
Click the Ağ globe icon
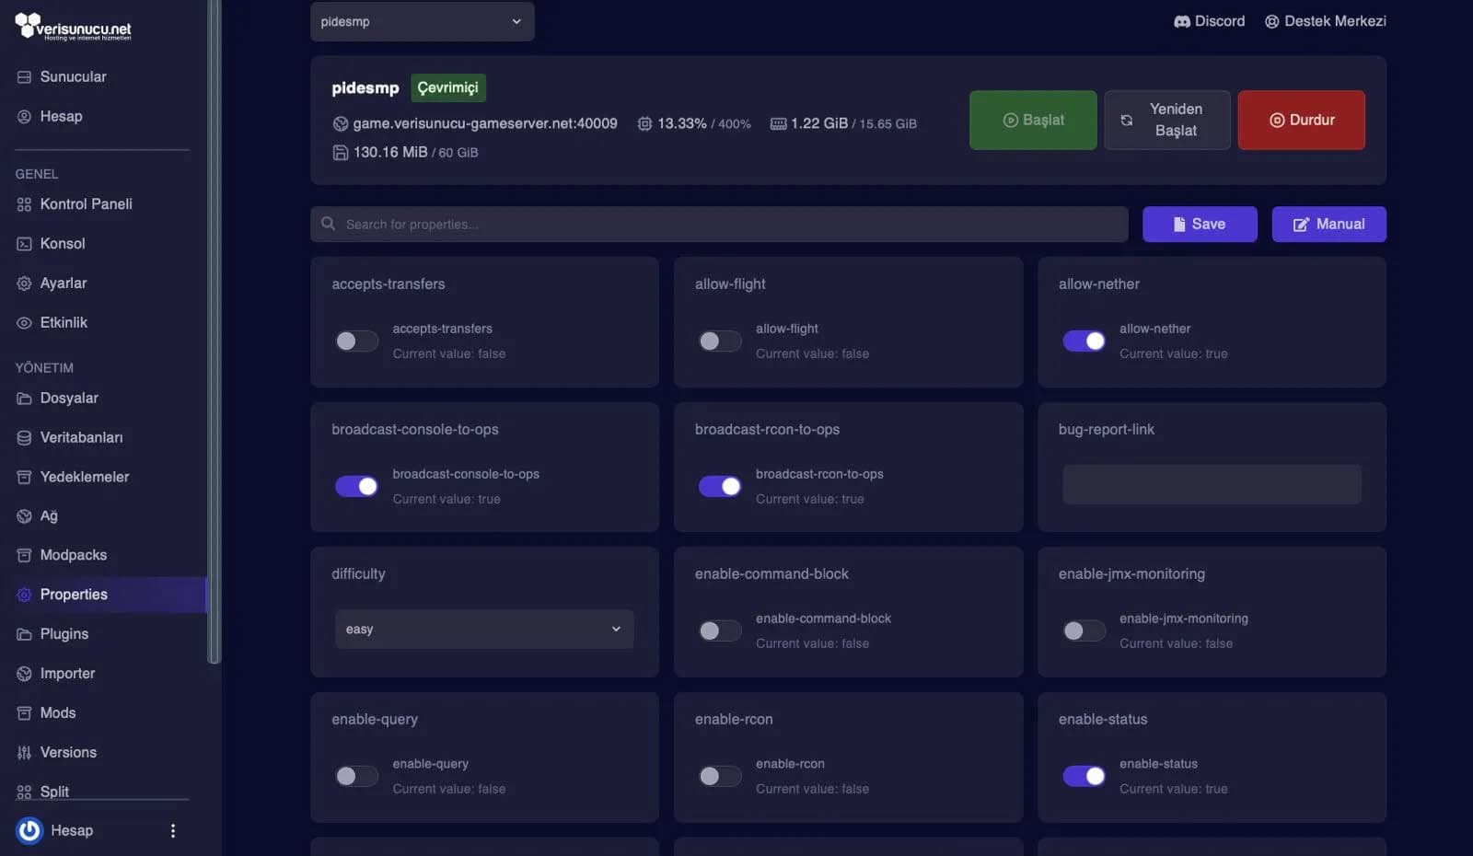click(x=24, y=516)
